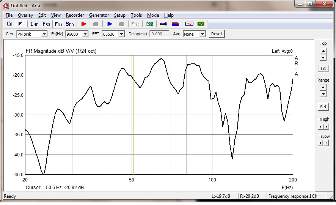Switch to IMP impulse response mode
The width and height of the screenshot is (336, 205).
(x=35, y=24)
